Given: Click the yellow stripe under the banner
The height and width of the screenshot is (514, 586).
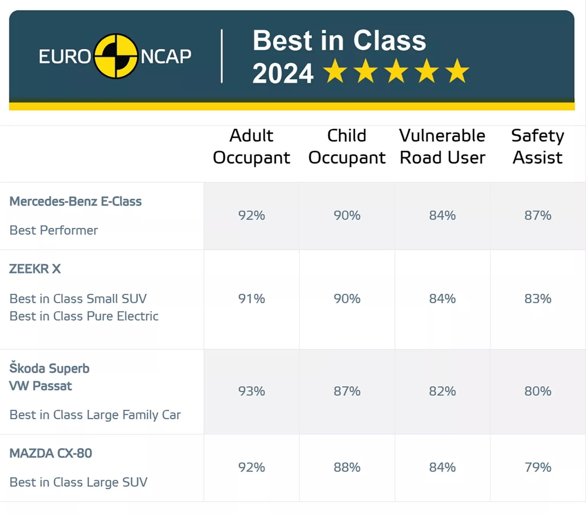Looking at the screenshot, I should coord(292,106).
